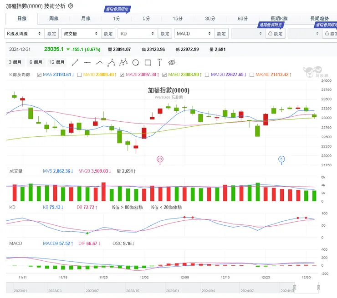The image size is (337, 298).
Task: Set chart range to 12 個月
Action: (x=57, y=62)
